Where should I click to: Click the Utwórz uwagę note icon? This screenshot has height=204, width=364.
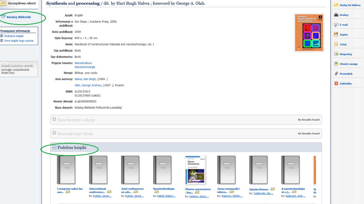pos(336,64)
